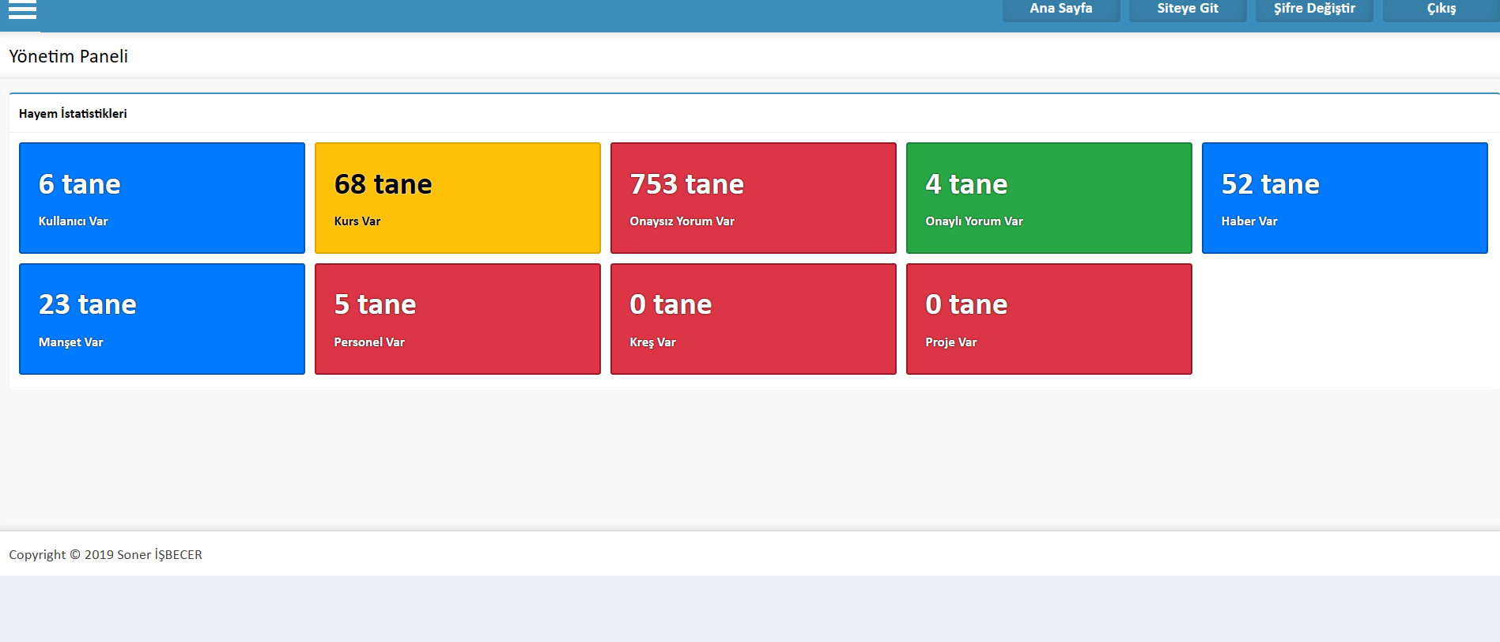Open the 6 tane Kullanıcı card
1500x642 pixels.
pyautogui.click(x=161, y=198)
